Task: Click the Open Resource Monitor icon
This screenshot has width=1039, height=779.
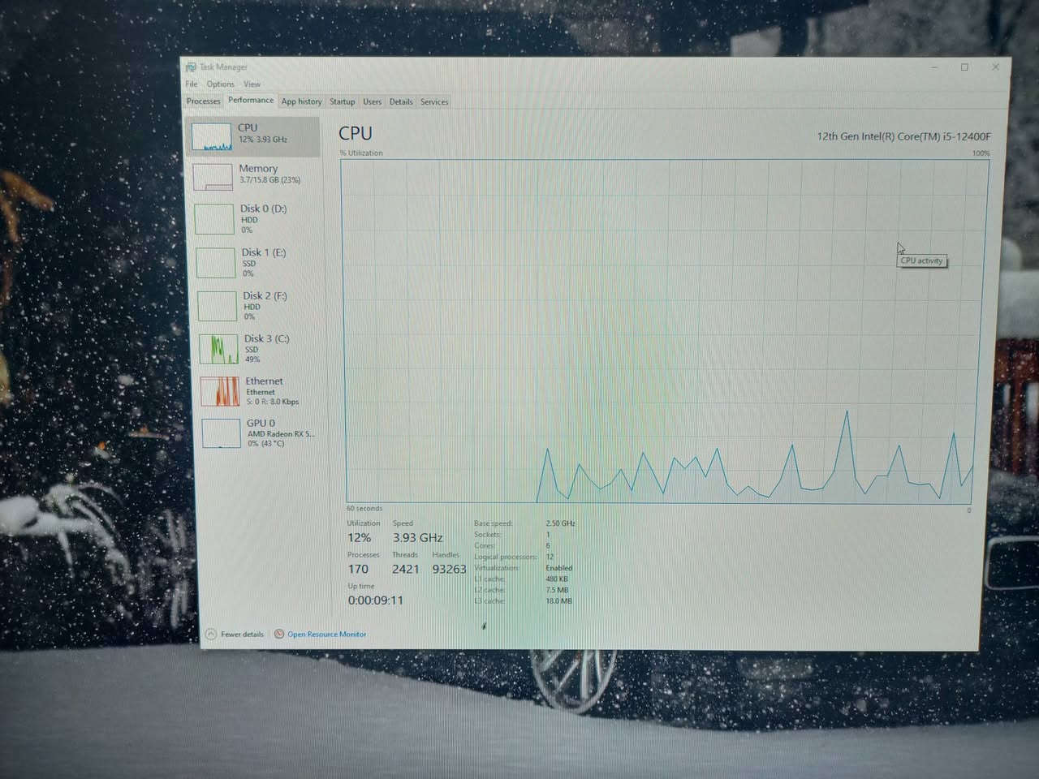Action: 279,634
